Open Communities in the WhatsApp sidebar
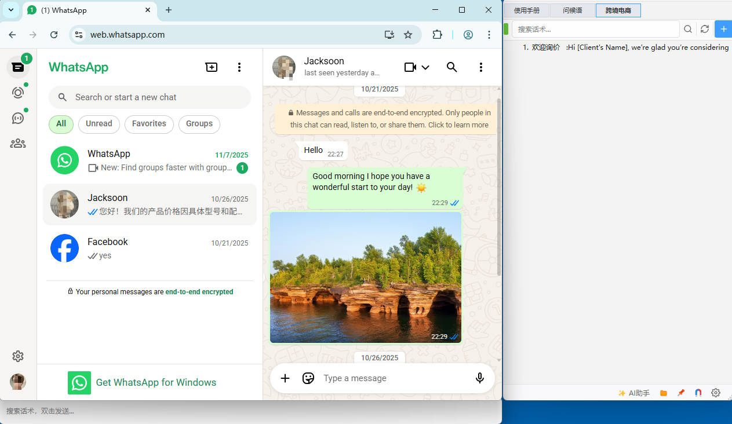The width and height of the screenshot is (732, 424). [18, 143]
